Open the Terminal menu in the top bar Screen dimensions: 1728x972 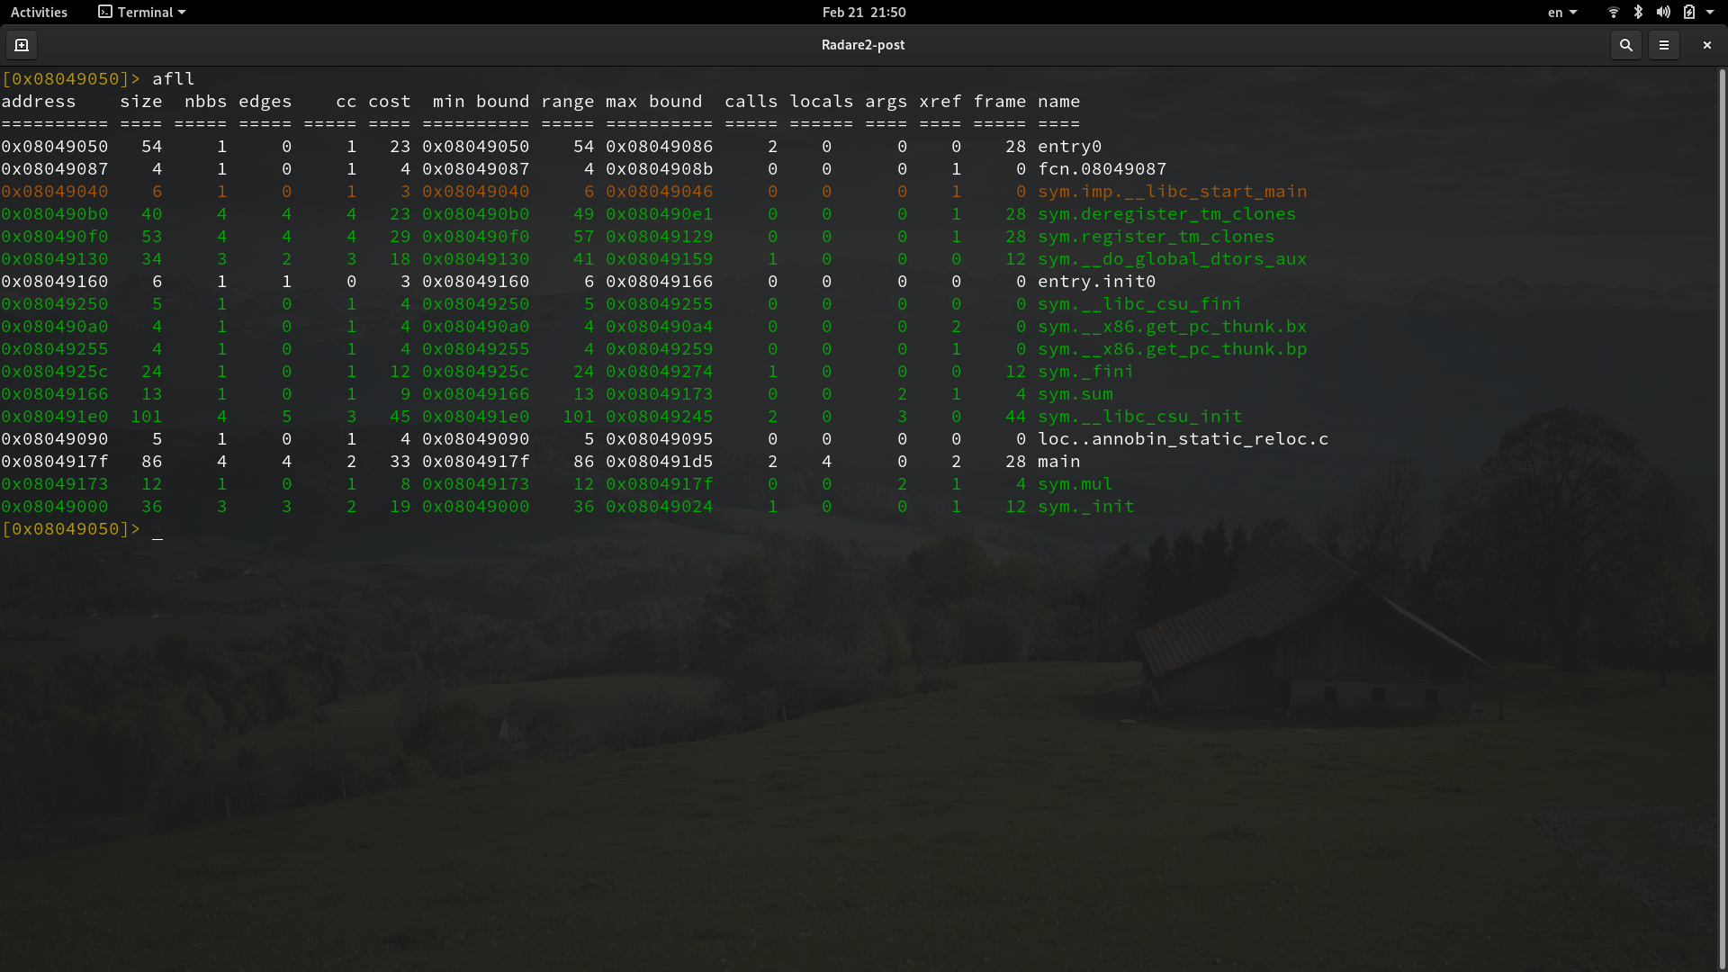point(141,12)
